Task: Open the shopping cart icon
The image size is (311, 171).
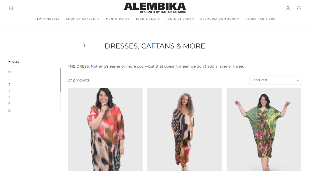Action: [x=299, y=8]
